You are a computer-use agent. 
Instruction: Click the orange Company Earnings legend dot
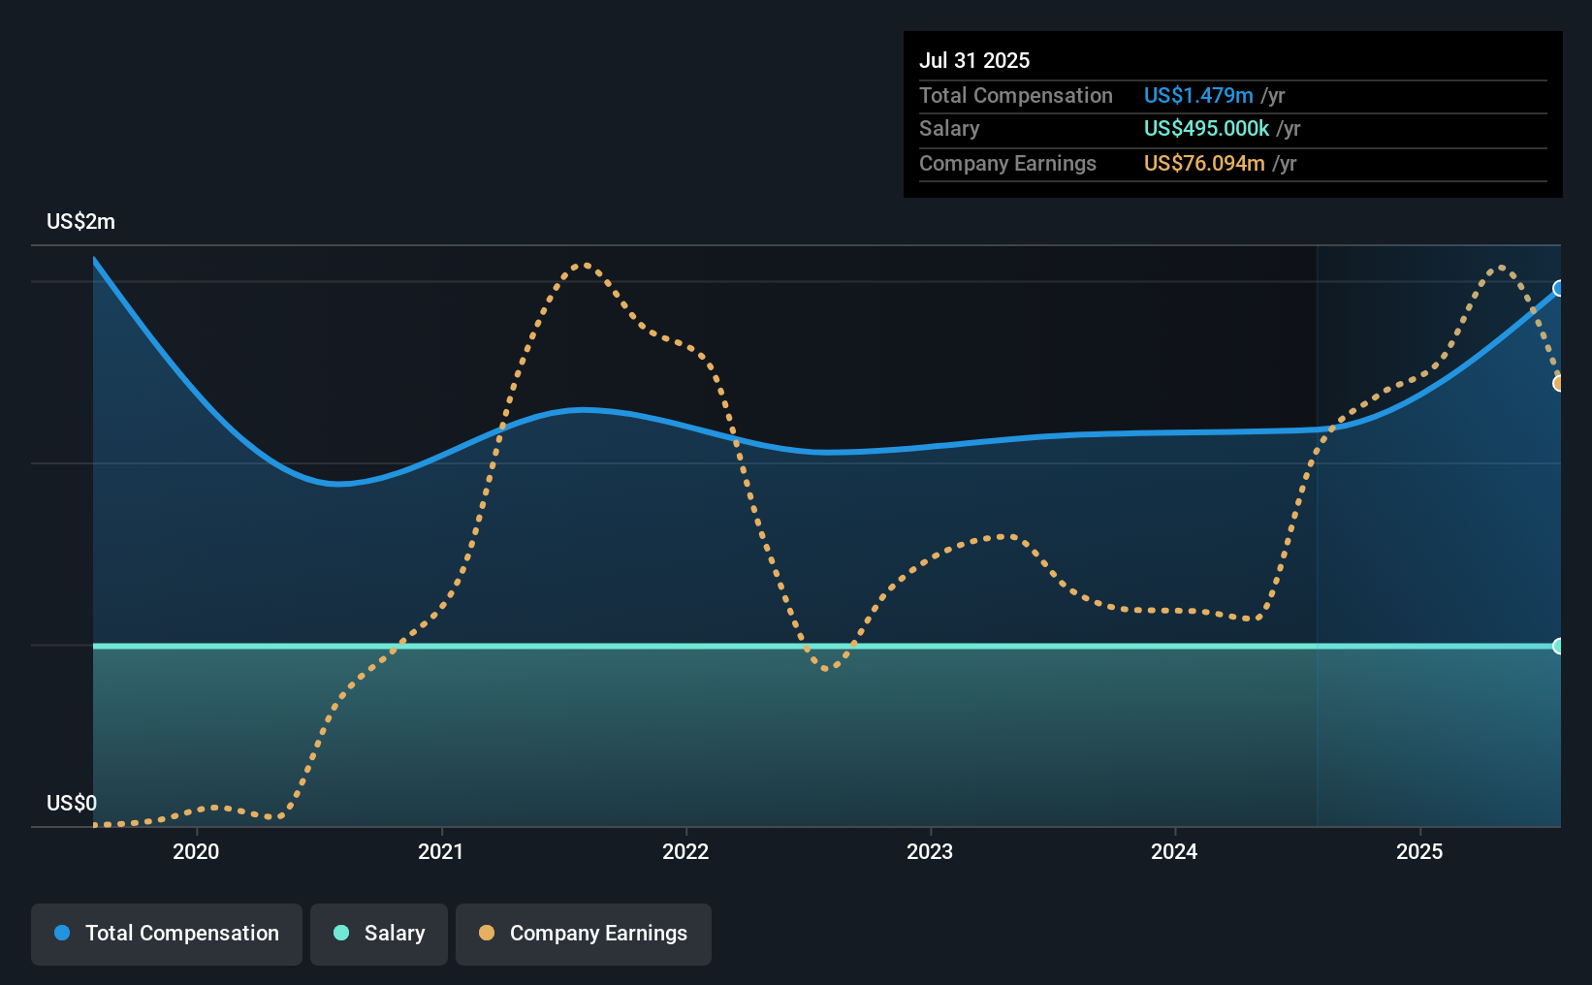(x=487, y=933)
